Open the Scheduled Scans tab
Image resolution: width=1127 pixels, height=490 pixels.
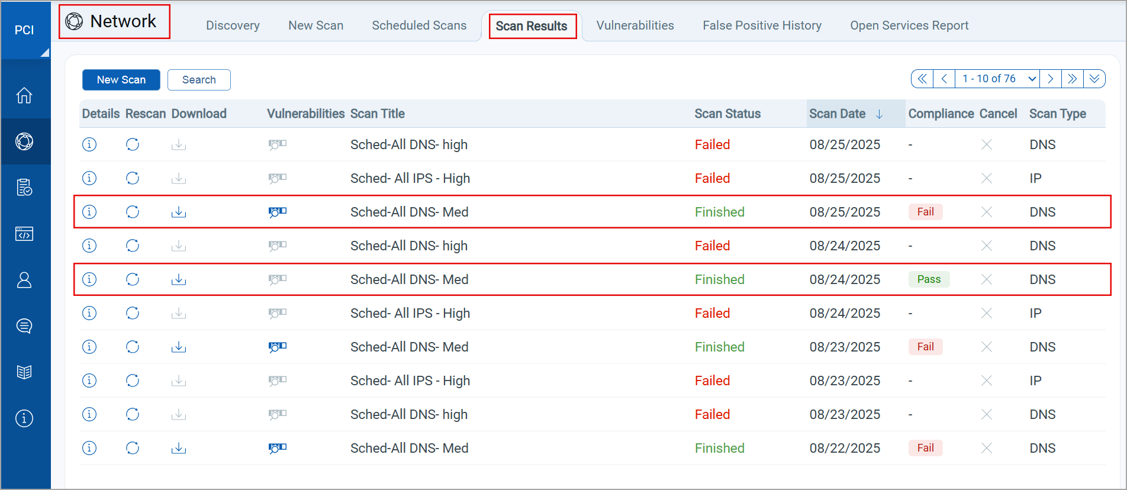click(419, 25)
